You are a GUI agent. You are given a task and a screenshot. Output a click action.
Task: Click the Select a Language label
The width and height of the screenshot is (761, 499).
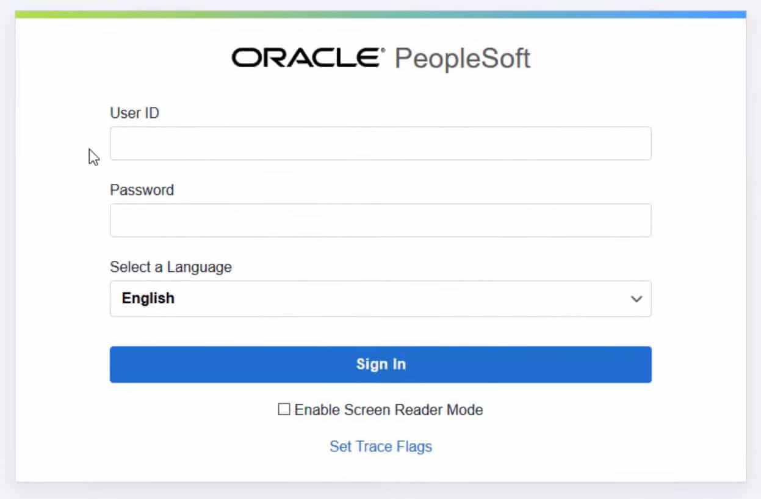pos(170,267)
